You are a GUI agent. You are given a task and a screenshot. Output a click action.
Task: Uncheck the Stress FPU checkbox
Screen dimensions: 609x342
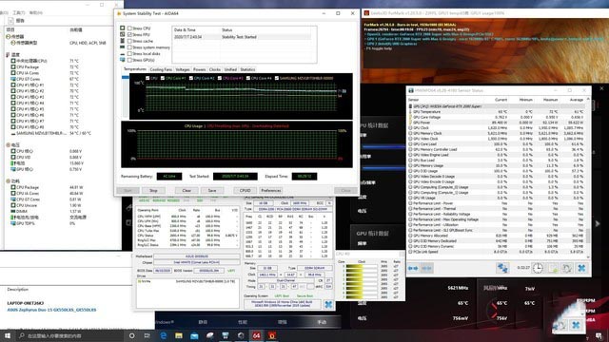[129, 34]
